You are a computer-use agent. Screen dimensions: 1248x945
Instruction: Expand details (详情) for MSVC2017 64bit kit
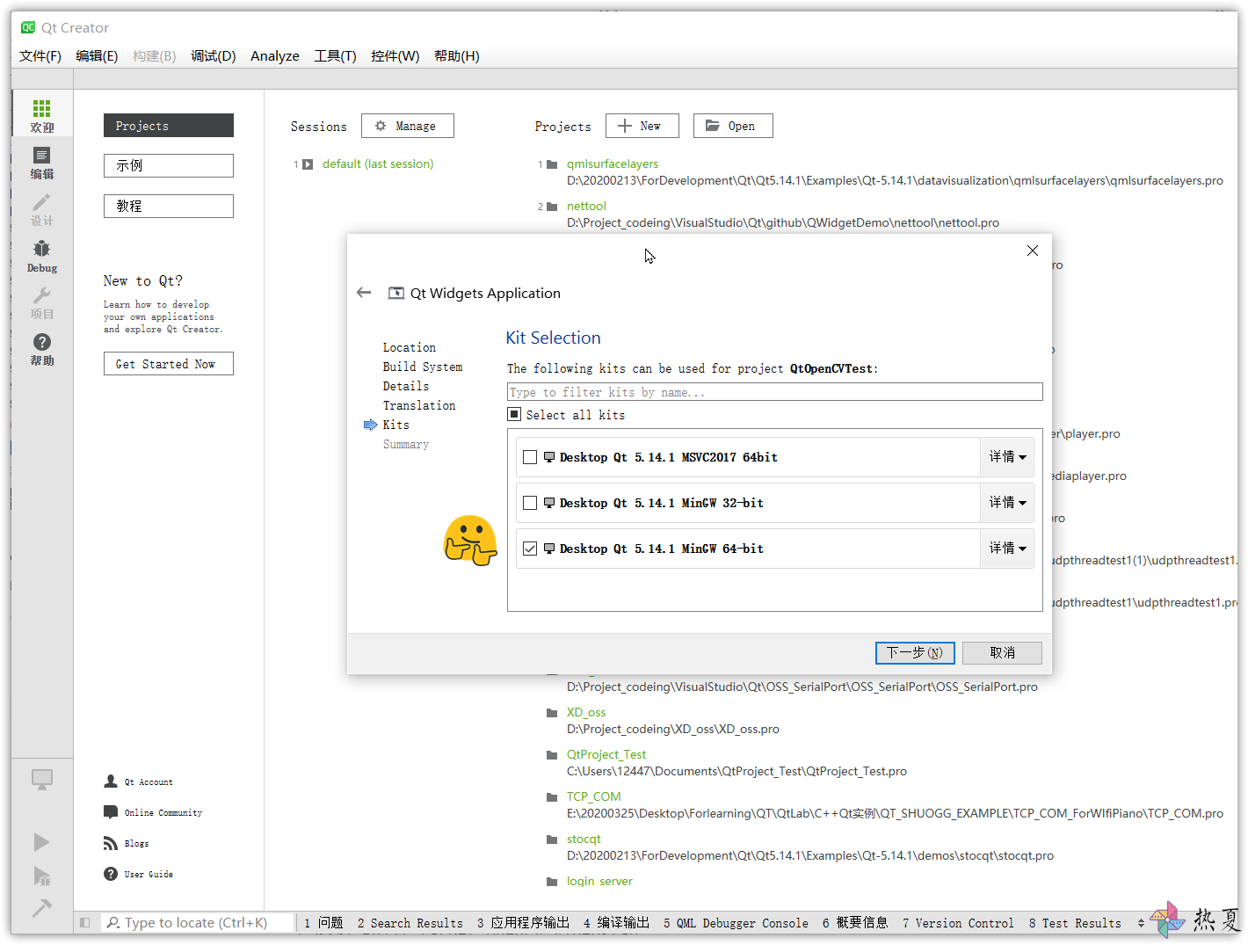tap(1007, 457)
